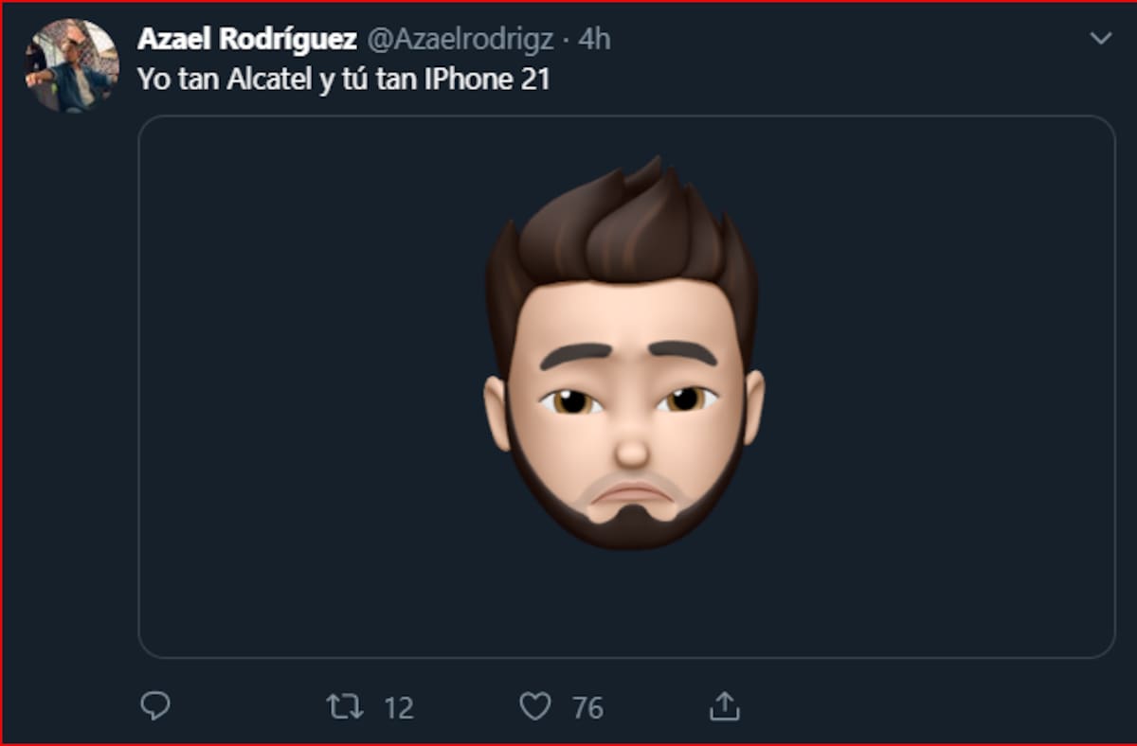Viewport: 1137px width, 746px height.
Task: Click the retweet count of 12
Action: click(399, 707)
